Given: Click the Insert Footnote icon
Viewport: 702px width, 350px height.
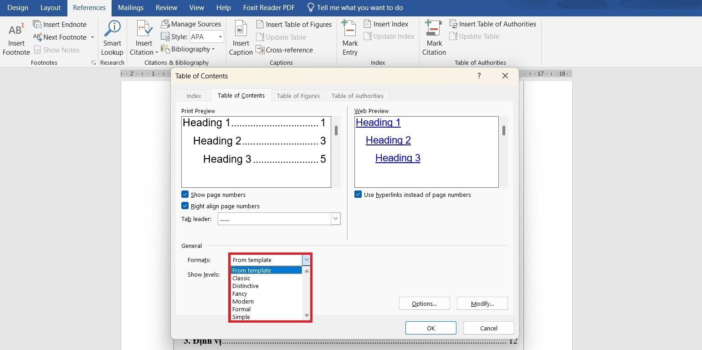Looking at the screenshot, I should 16,30.
